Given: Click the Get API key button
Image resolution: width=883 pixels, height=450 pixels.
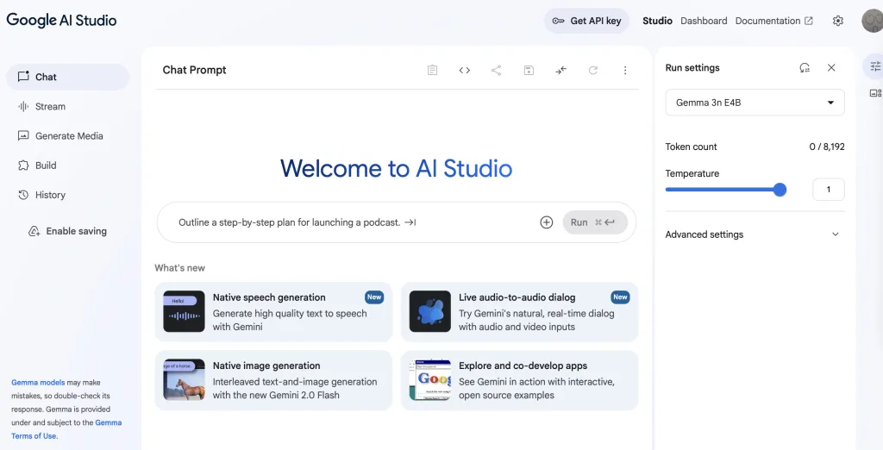Looking at the screenshot, I should click(586, 21).
